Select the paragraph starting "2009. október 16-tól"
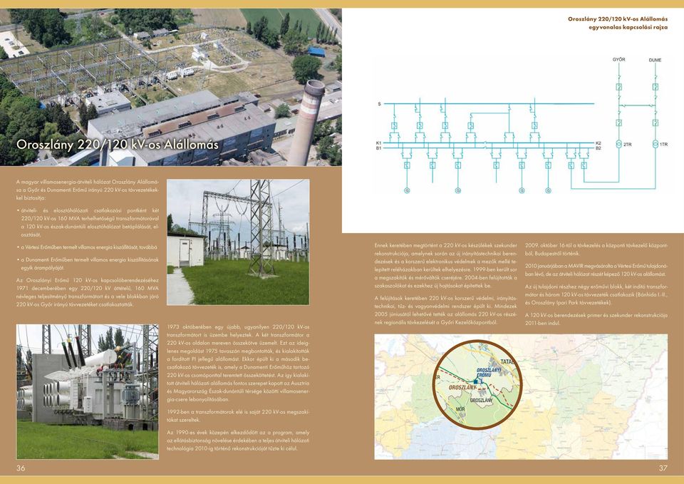The image size is (684, 484). [x=596, y=249]
